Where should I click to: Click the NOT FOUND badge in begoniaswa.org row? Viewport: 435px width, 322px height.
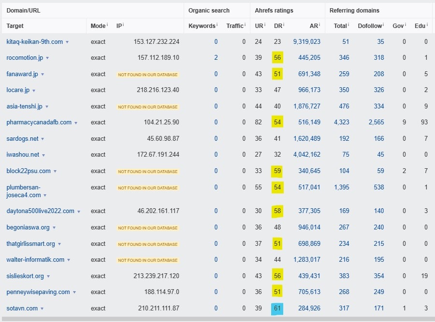click(x=147, y=228)
